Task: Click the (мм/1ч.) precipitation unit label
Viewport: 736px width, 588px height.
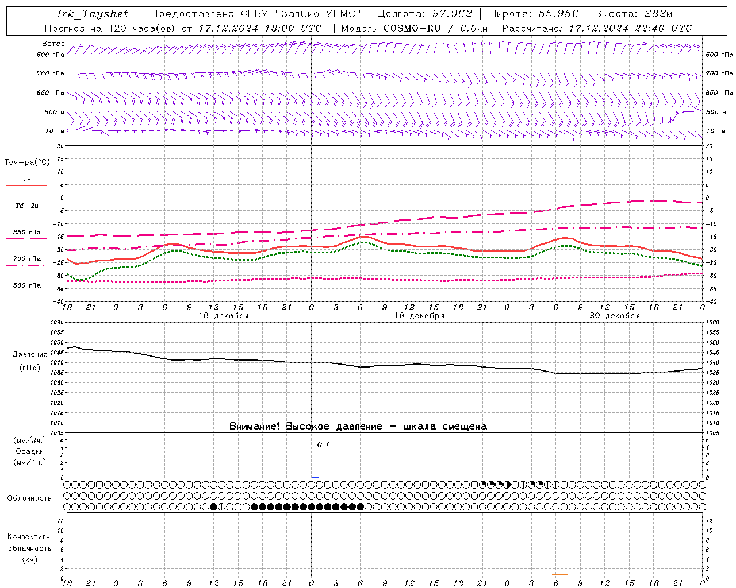Action: point(30,462)
